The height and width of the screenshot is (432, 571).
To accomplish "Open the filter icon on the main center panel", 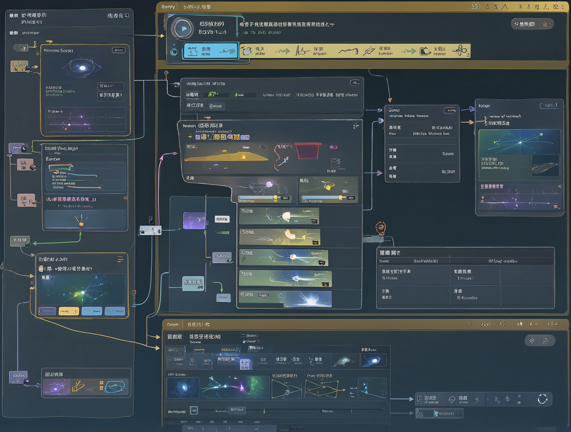I will click(356, 126).
